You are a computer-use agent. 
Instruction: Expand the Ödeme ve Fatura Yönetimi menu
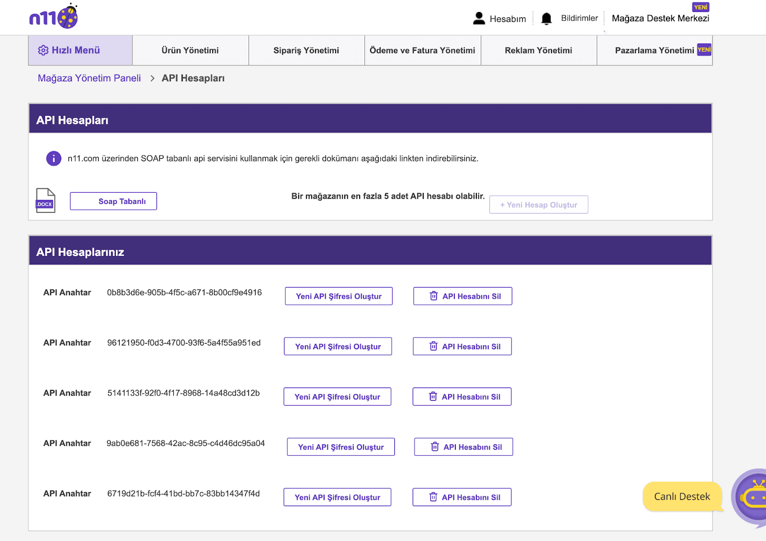coord(422,50)
